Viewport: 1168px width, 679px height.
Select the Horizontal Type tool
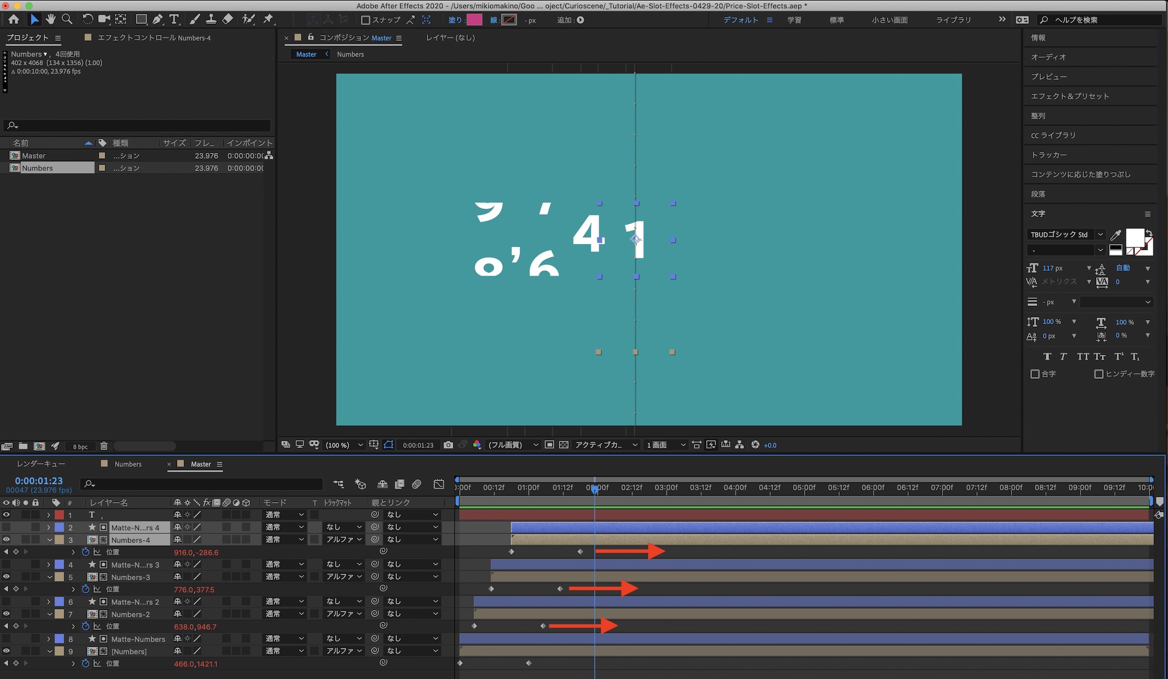[x=174, y=19]
